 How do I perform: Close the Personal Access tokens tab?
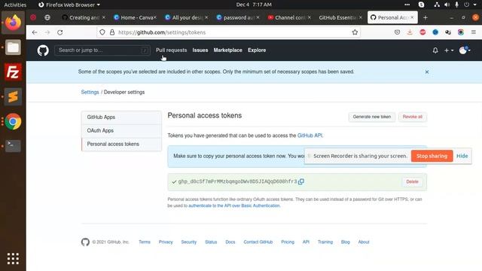tap(412, 17)
